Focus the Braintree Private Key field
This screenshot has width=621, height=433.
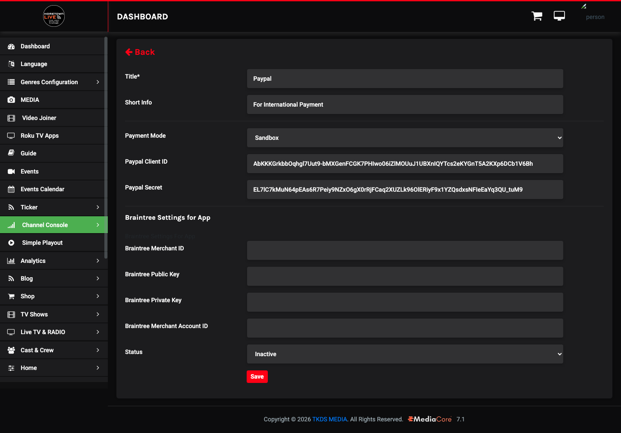coord(405,302)
